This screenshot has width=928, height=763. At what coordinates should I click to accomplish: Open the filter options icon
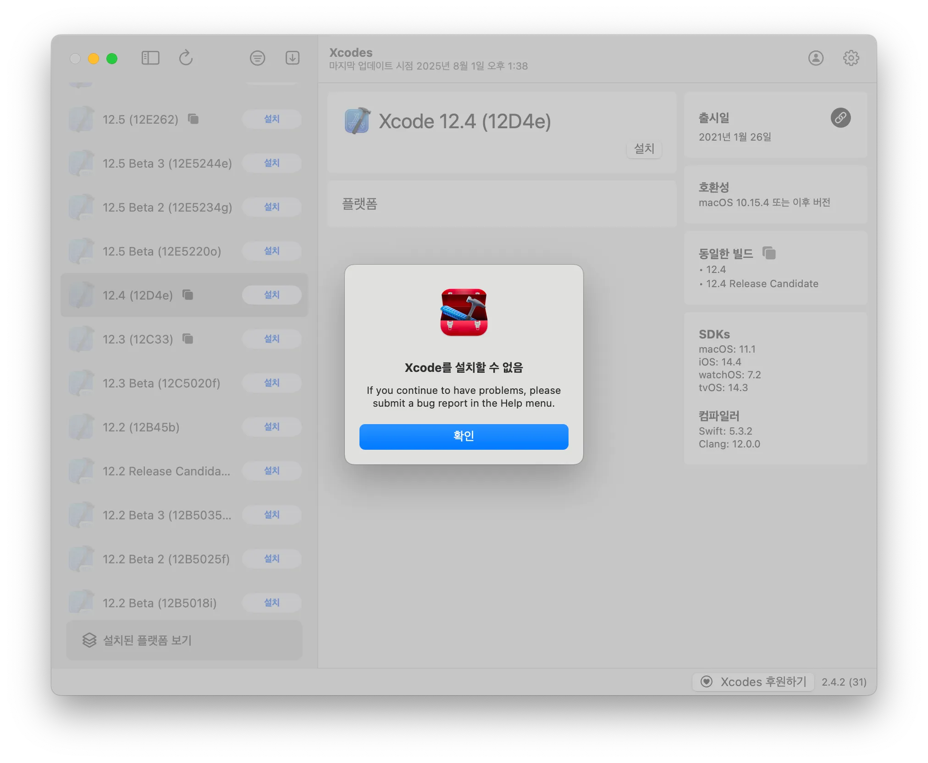coord(257,58)
